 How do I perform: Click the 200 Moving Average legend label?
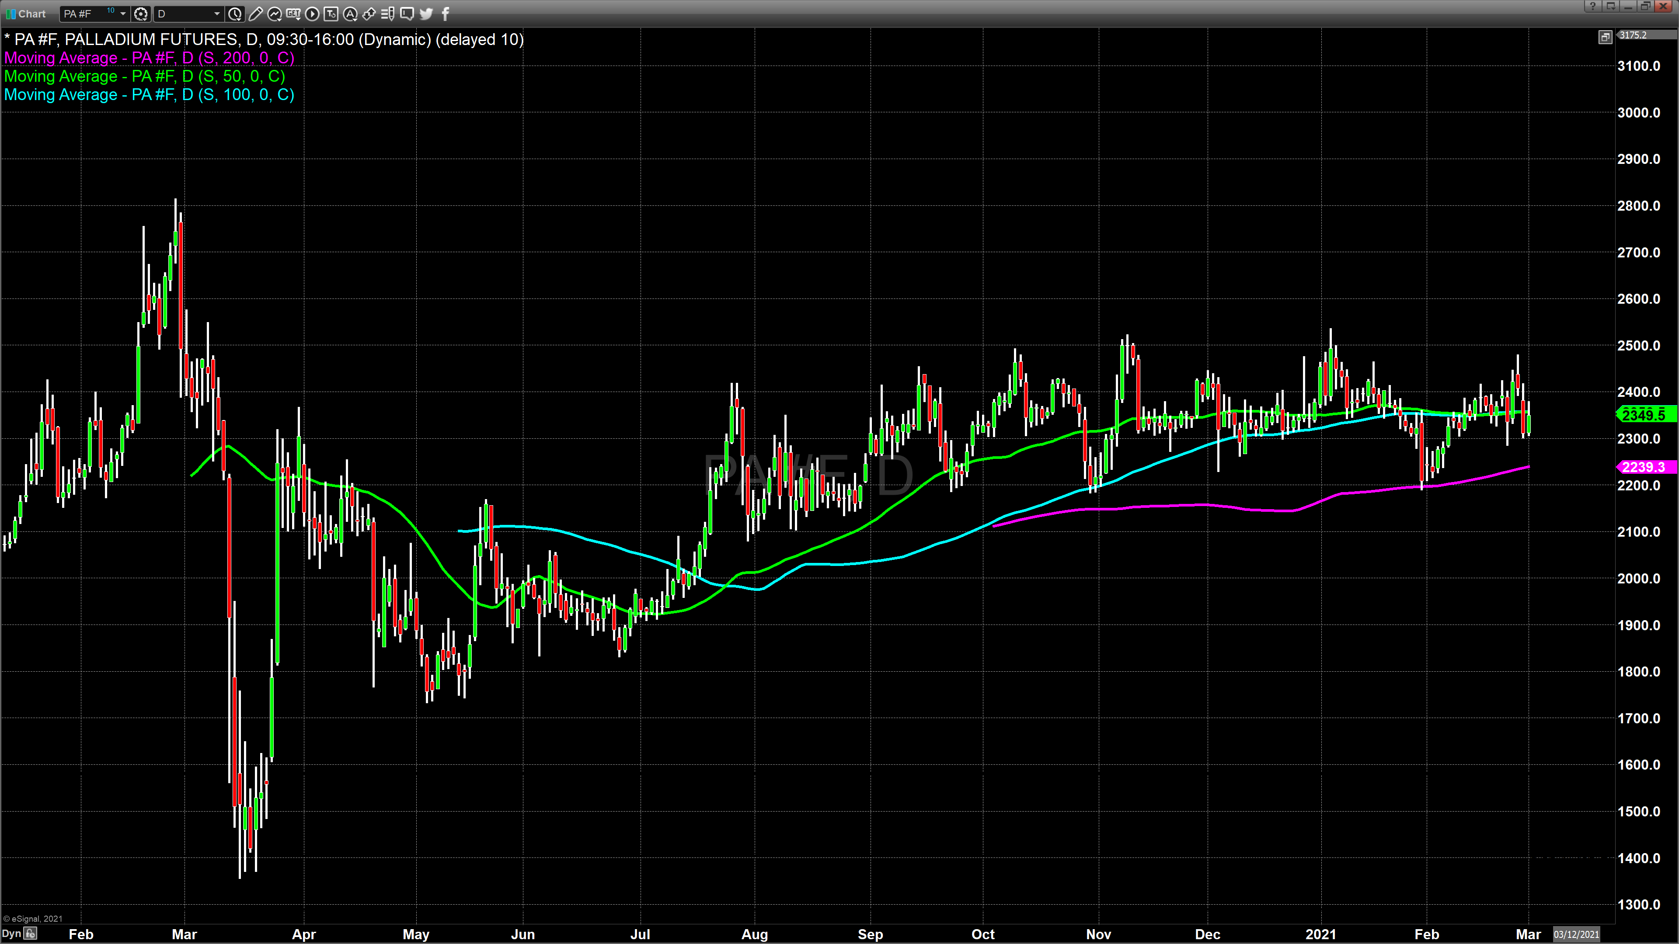click(149, 58)
